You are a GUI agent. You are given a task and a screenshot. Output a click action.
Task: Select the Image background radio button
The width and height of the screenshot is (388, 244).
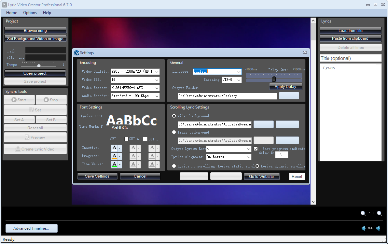pos(174,132)
